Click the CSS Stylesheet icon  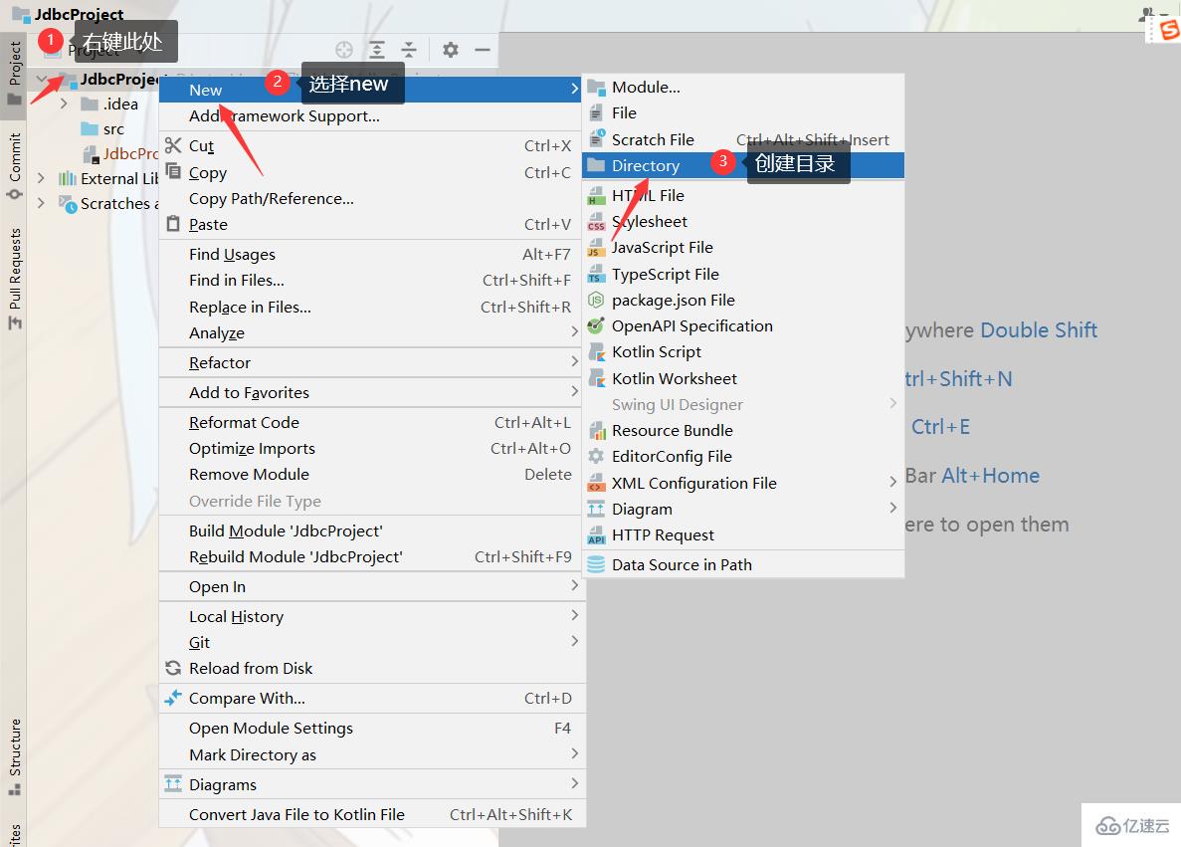click(597, 222)
